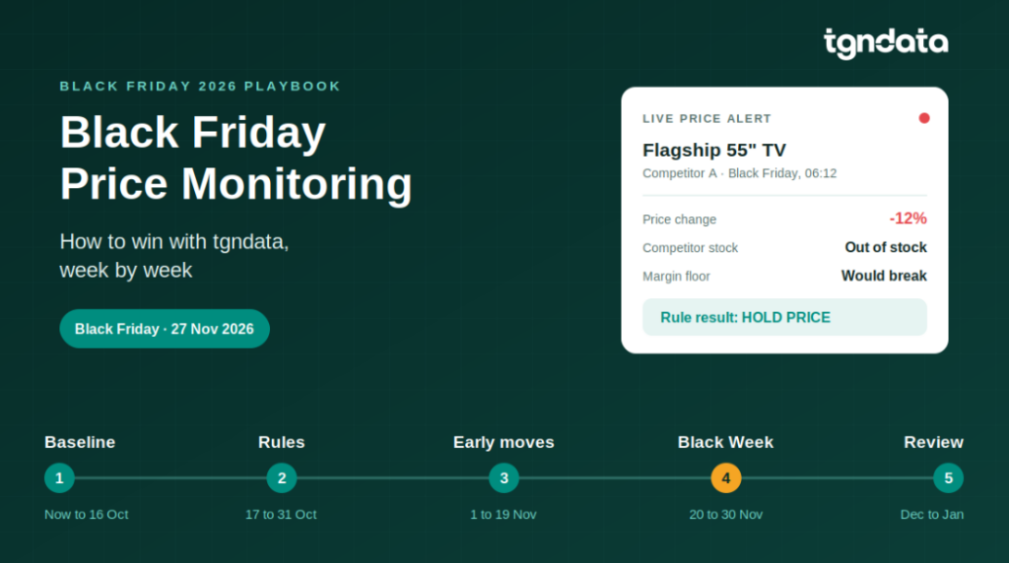
Task: Click the 'Now to 16 Oct' date text
Action: coord(87,515)
